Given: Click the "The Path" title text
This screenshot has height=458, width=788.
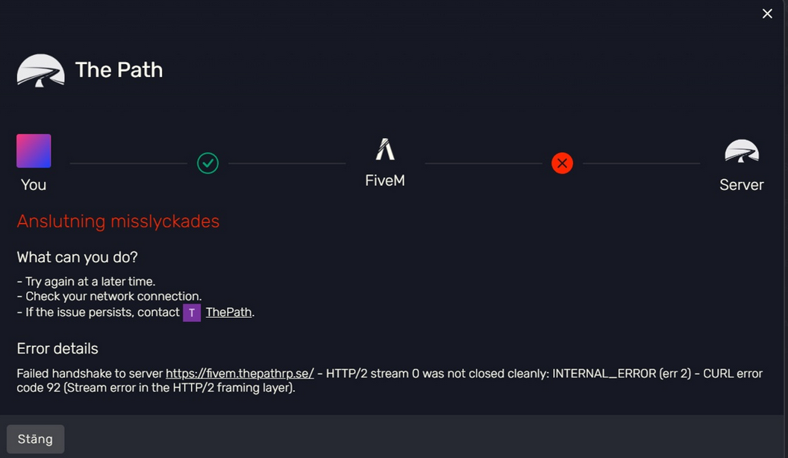Looking at the screenshot, I should tap(119, 70).
